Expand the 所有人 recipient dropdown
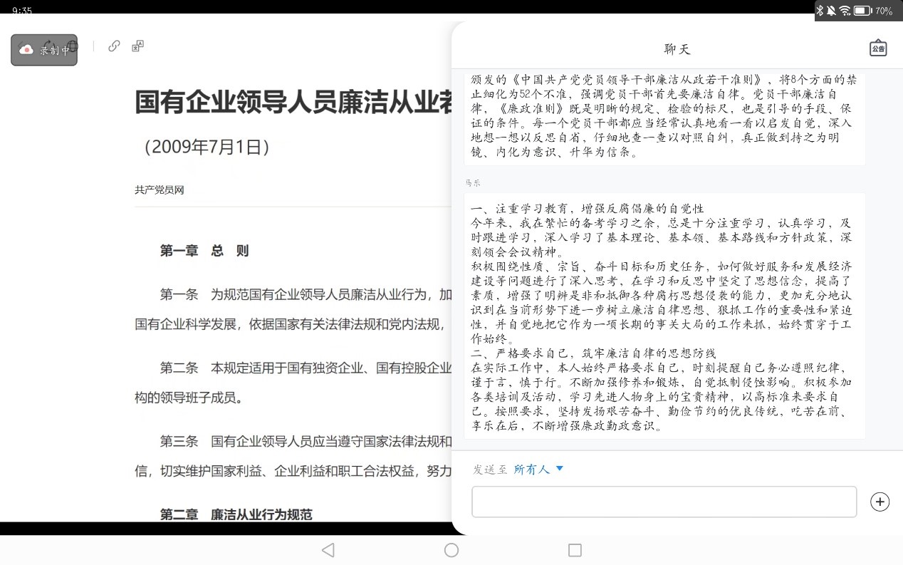The height and width of the screenshot is (565, 903). (x=532, y=470)
